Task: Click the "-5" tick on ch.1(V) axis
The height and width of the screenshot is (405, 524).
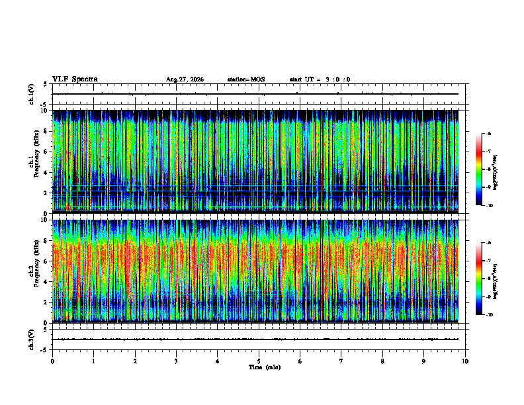Action: [x=44, y=105]
